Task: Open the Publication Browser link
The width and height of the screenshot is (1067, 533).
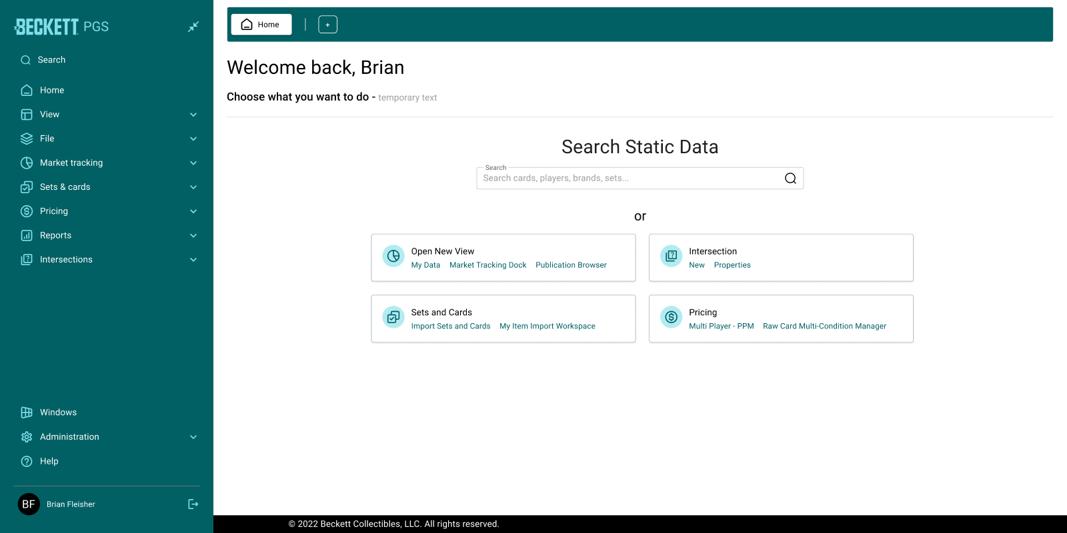Action: 571,265
